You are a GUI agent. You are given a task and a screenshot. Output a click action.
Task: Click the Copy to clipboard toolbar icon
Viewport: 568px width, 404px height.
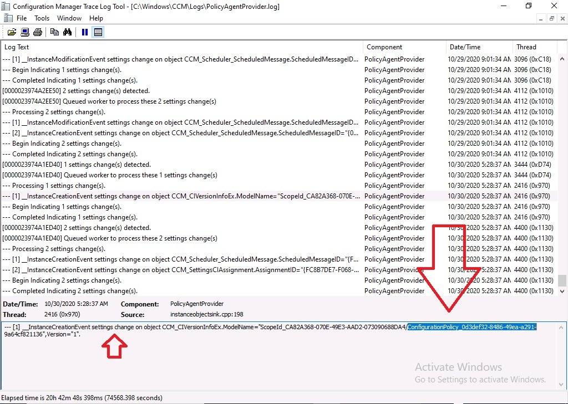pos(54,32)
